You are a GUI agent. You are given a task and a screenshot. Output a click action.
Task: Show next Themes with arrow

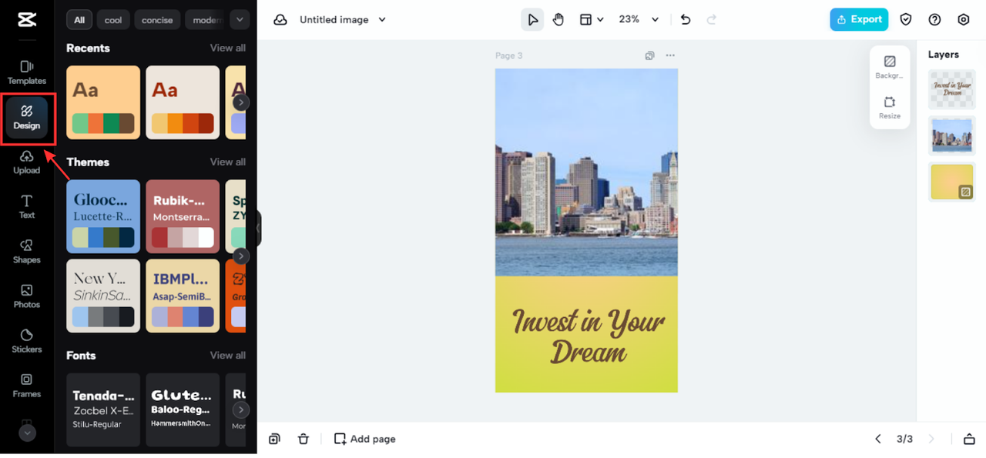click(241, 256)
